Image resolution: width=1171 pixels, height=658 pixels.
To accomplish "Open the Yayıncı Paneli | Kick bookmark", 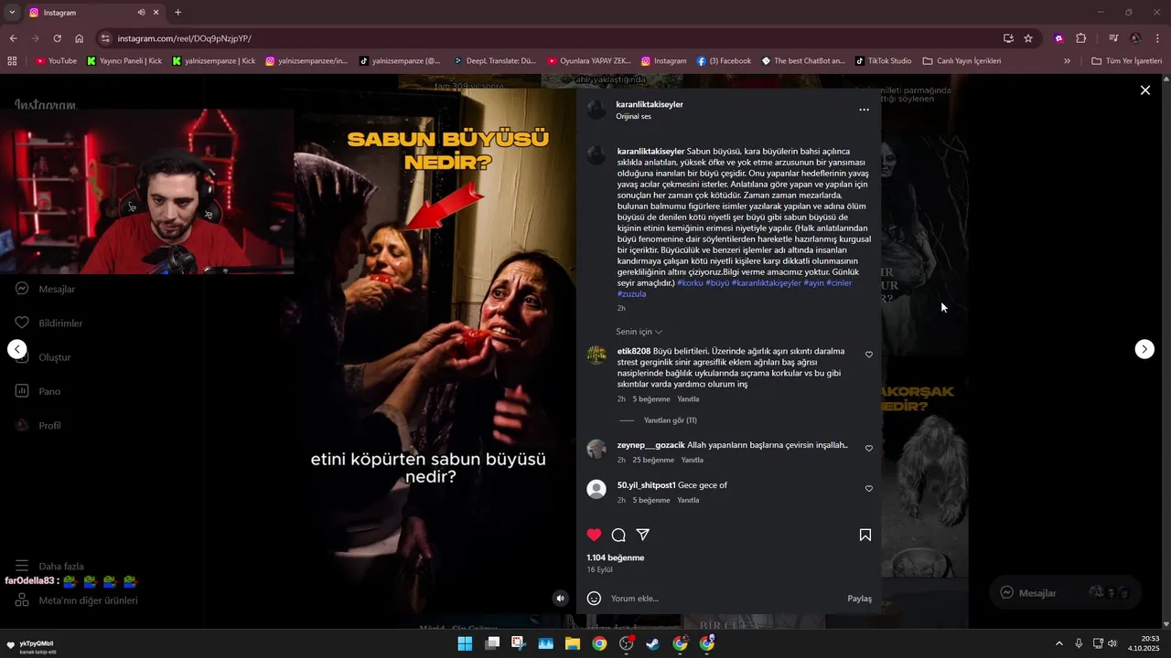I will pos(124,61).
